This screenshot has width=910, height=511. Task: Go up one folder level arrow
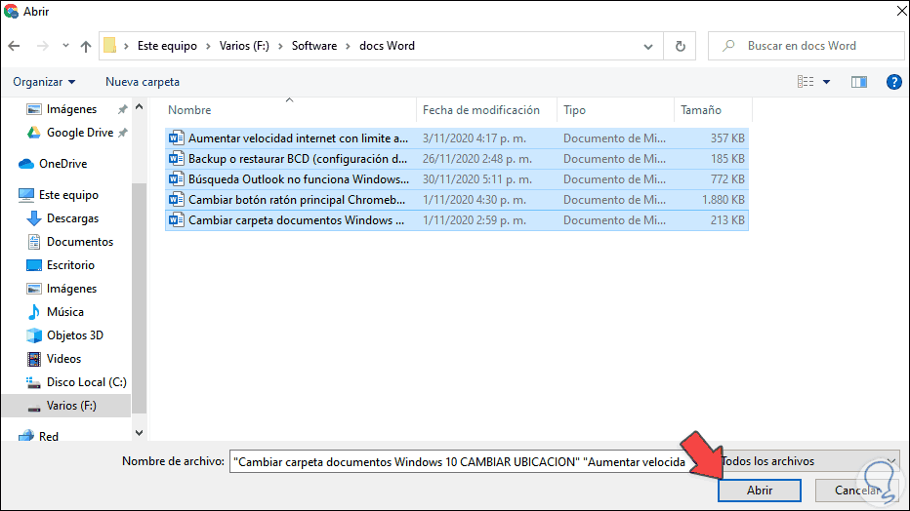pos(86,46)
